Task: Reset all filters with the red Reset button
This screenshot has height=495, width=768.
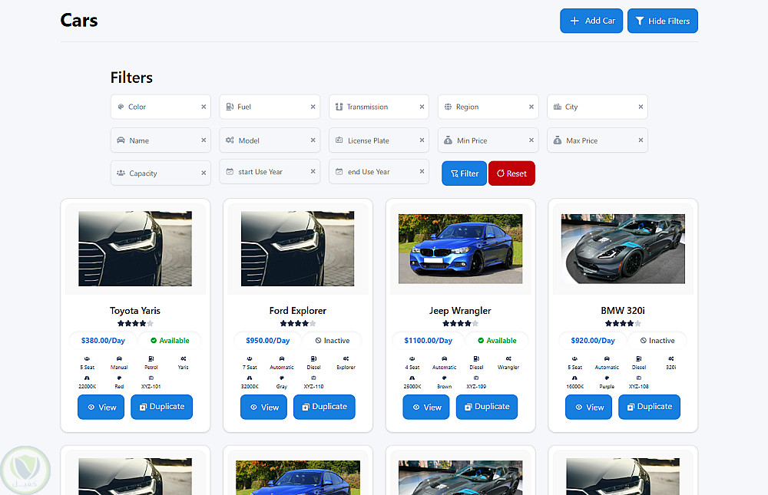Action: 511,173
